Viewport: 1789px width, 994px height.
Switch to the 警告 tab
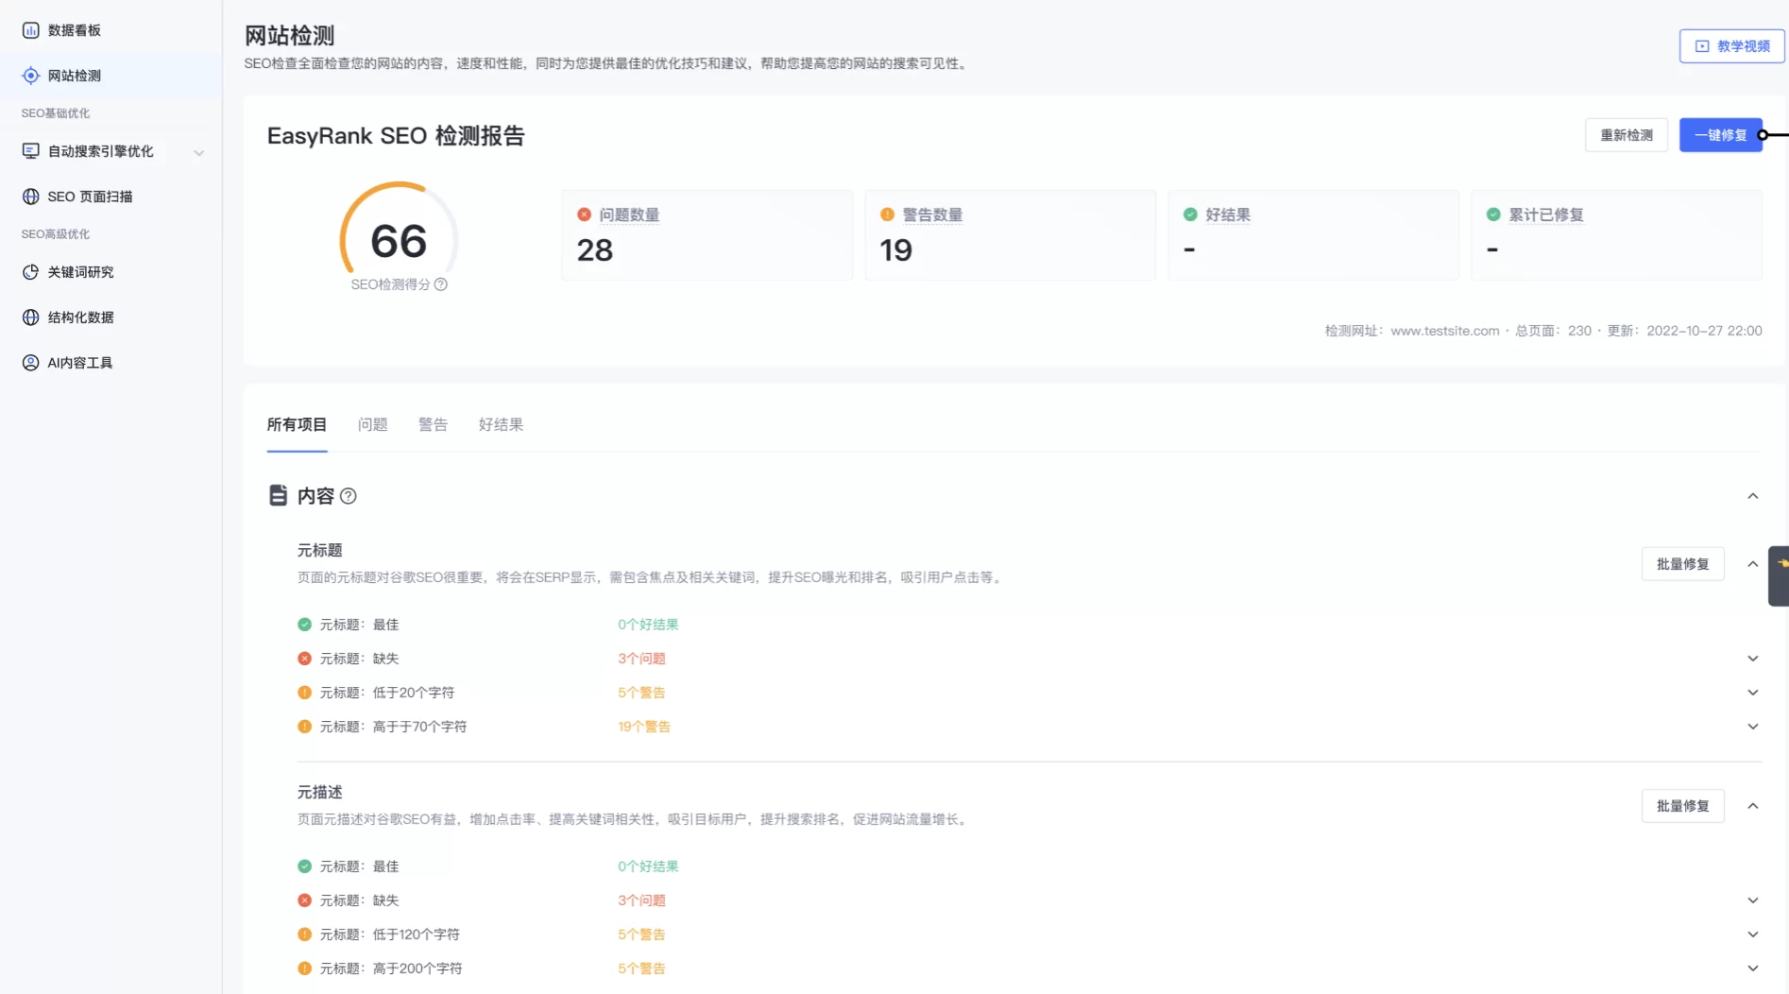[x=433, y=425]
